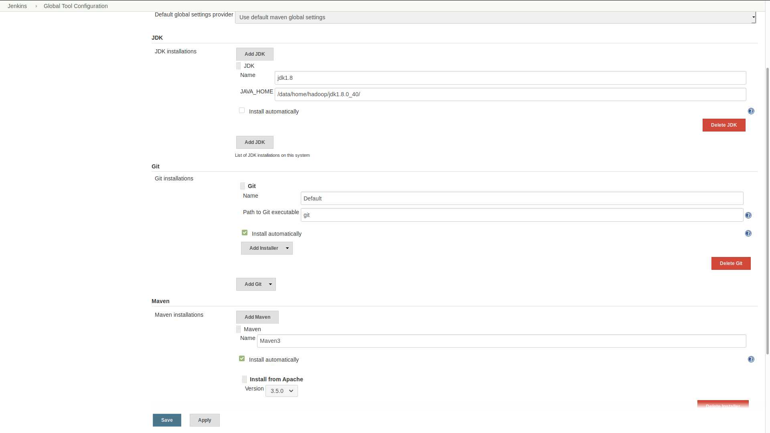Click the Add Maven button
This screenshot has height=433, width=770.
(257, 317)
